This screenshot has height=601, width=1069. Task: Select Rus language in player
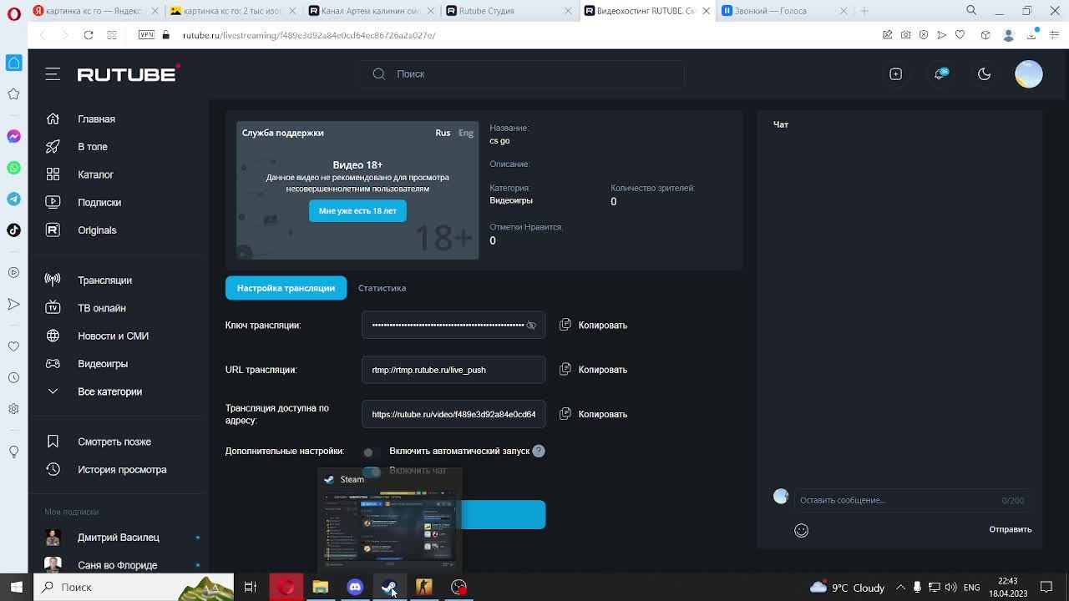(443, 133)
